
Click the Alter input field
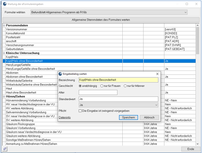(x=98, y=92)
